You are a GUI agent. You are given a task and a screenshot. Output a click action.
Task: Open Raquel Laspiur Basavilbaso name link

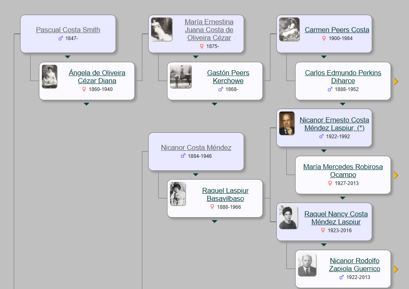pos(225,195)
